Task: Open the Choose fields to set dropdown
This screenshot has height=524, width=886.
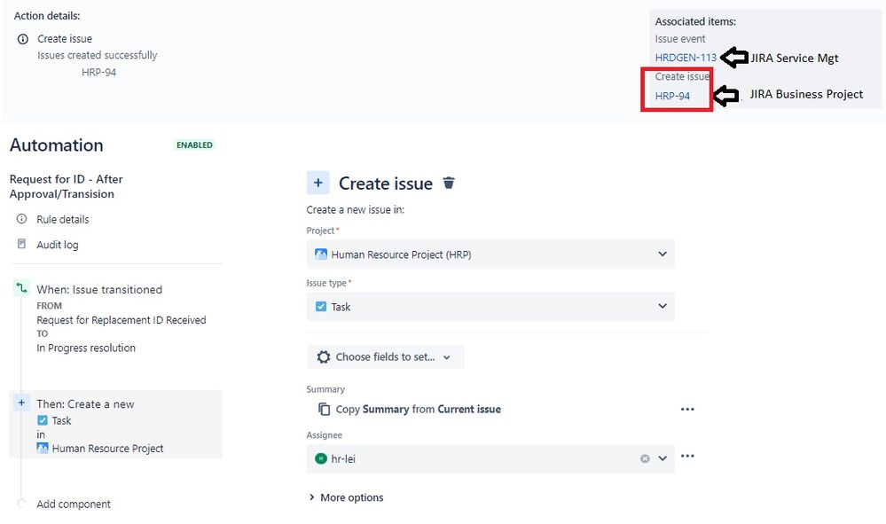Action: pyautogui.click(x=386, y=356)
